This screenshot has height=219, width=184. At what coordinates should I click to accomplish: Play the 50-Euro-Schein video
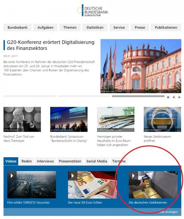[73, 176]
